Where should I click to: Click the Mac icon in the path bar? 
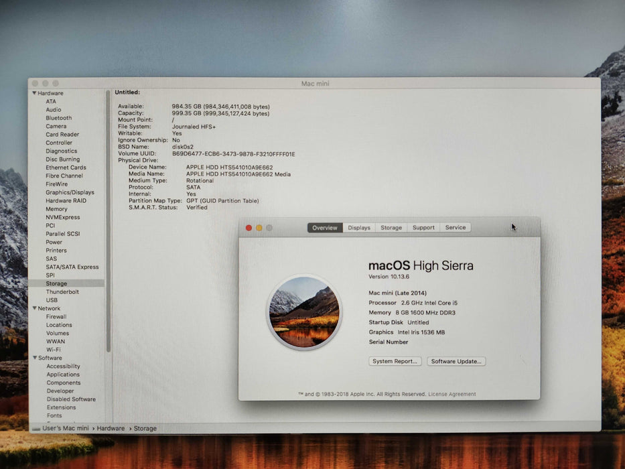[36, 429]
